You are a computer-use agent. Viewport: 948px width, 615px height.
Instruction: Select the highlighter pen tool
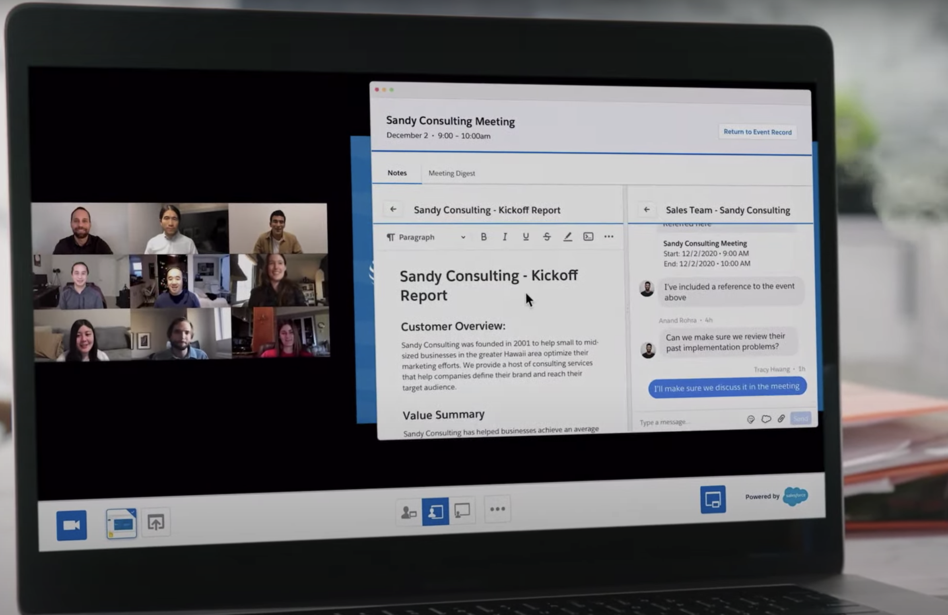[x=567, y=237]
